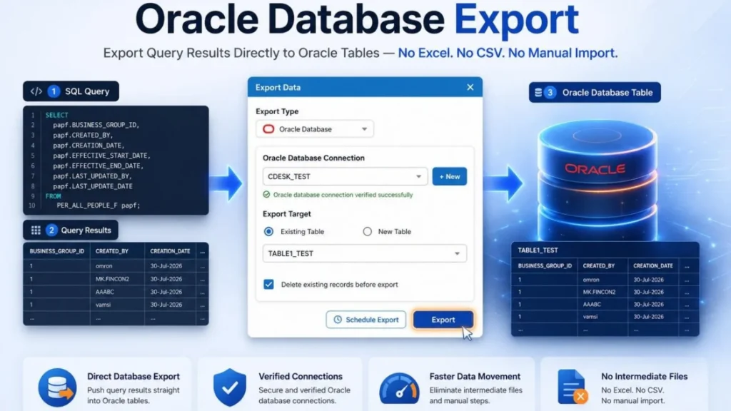Select the Existing Table radio button
The image size is (731, 411).
pyautogui.click(x=268, y=232)
